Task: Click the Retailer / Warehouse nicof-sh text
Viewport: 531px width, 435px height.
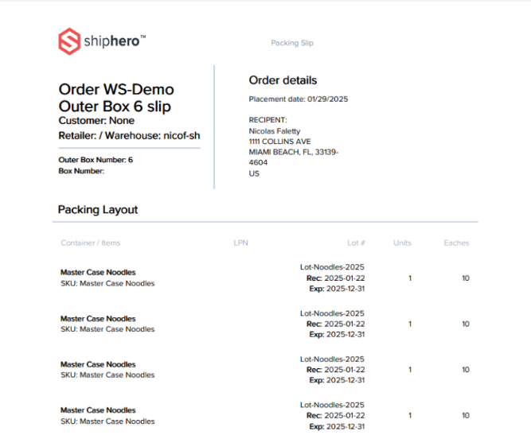Action: click(x=129, y=136)
